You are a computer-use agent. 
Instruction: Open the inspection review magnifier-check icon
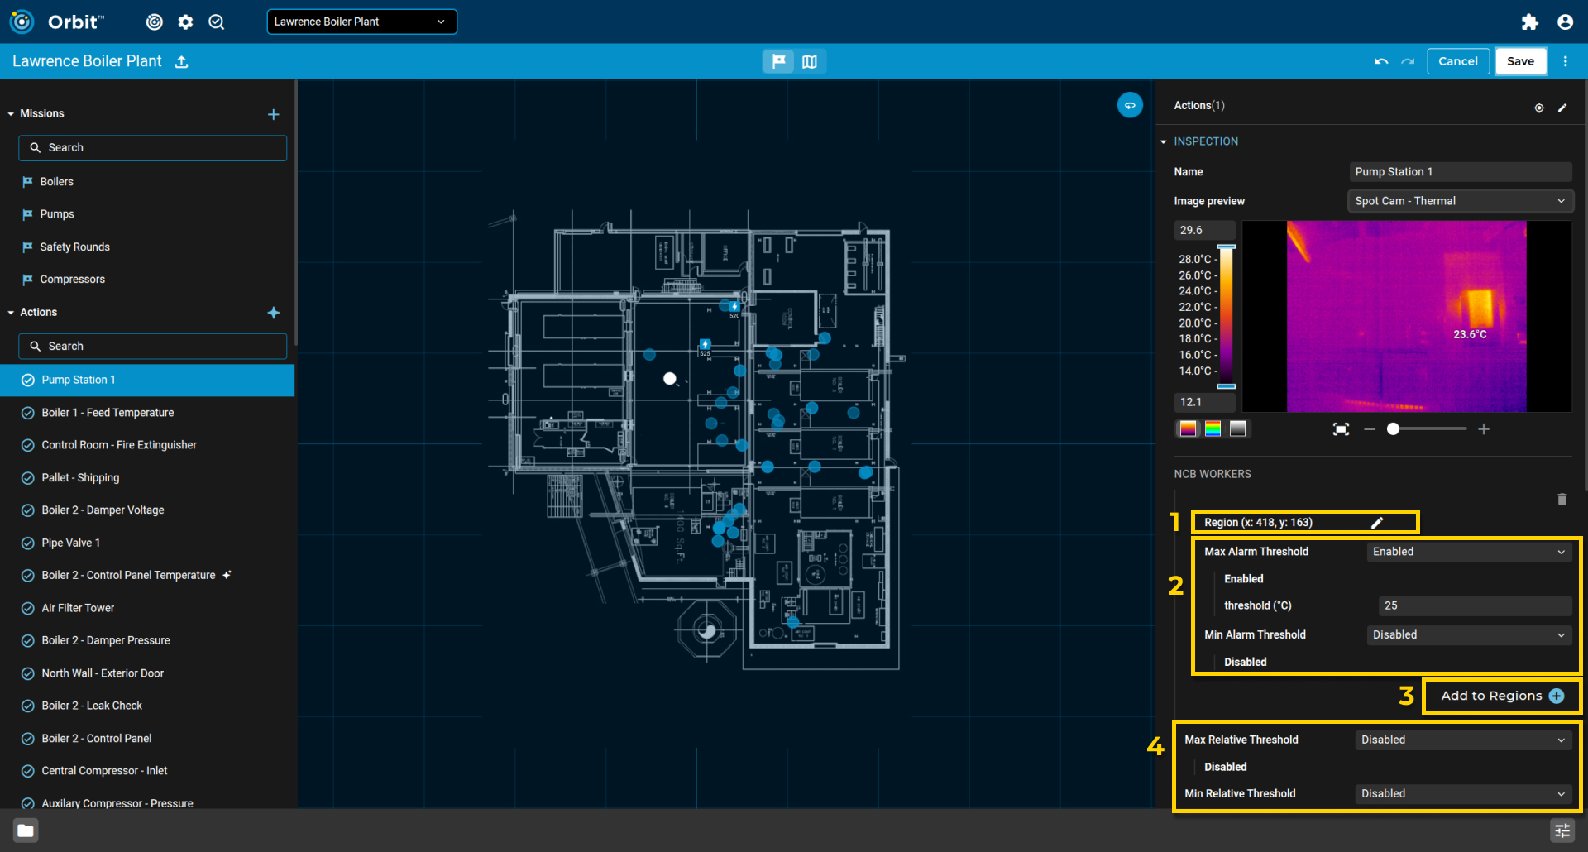point(216,22)
